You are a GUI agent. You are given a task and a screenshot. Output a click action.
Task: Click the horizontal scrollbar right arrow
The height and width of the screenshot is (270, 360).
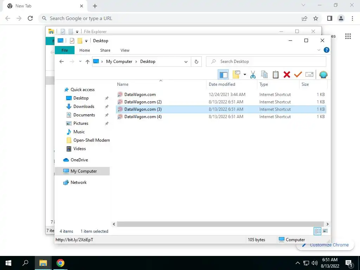(327, 224)
